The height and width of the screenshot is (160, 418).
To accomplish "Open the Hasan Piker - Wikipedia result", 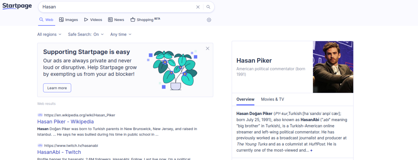I will tap(65, 122).
